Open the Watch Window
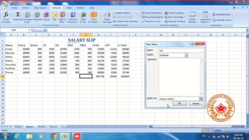 click(192, 17)
